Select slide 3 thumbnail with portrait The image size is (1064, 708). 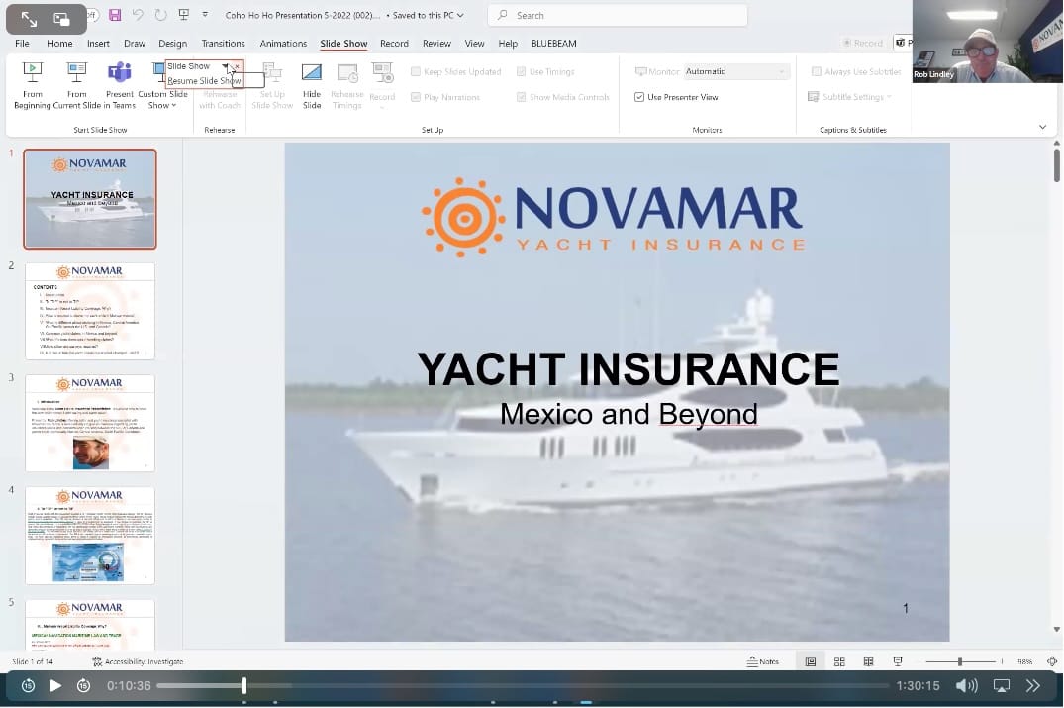(90, 423)
